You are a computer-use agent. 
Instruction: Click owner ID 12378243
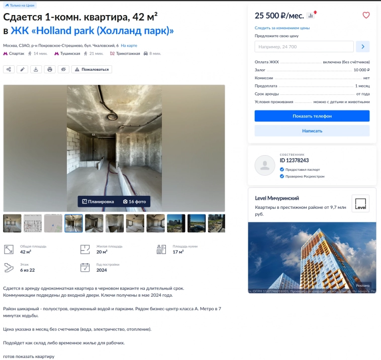[x=294, y=161]
